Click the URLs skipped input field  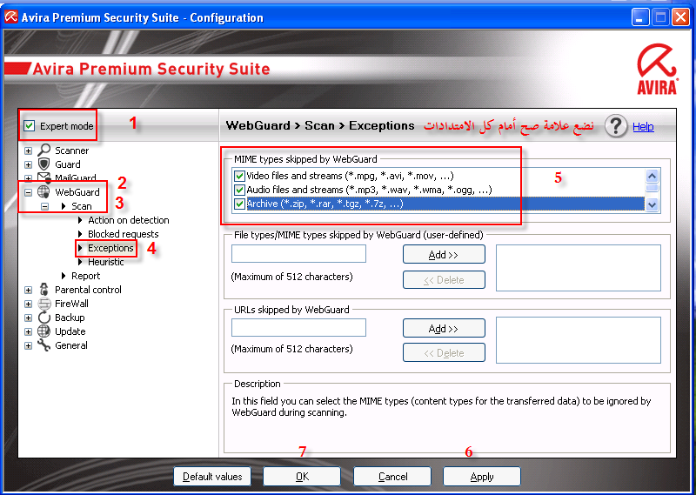click(x=298, y=327)
